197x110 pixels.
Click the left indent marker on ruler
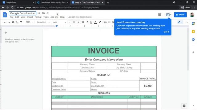tap(57, 26)
